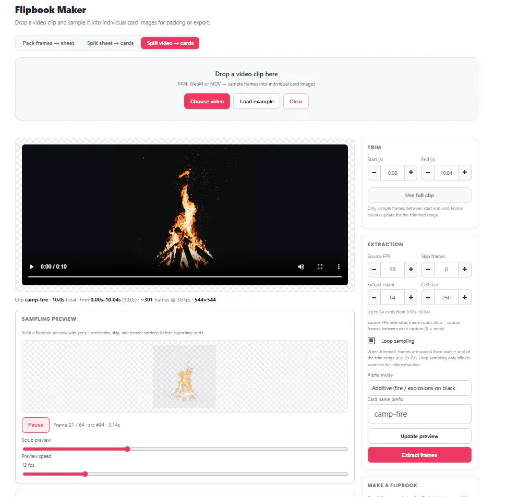Open the Alpha mode dropdown

point(419,388)
